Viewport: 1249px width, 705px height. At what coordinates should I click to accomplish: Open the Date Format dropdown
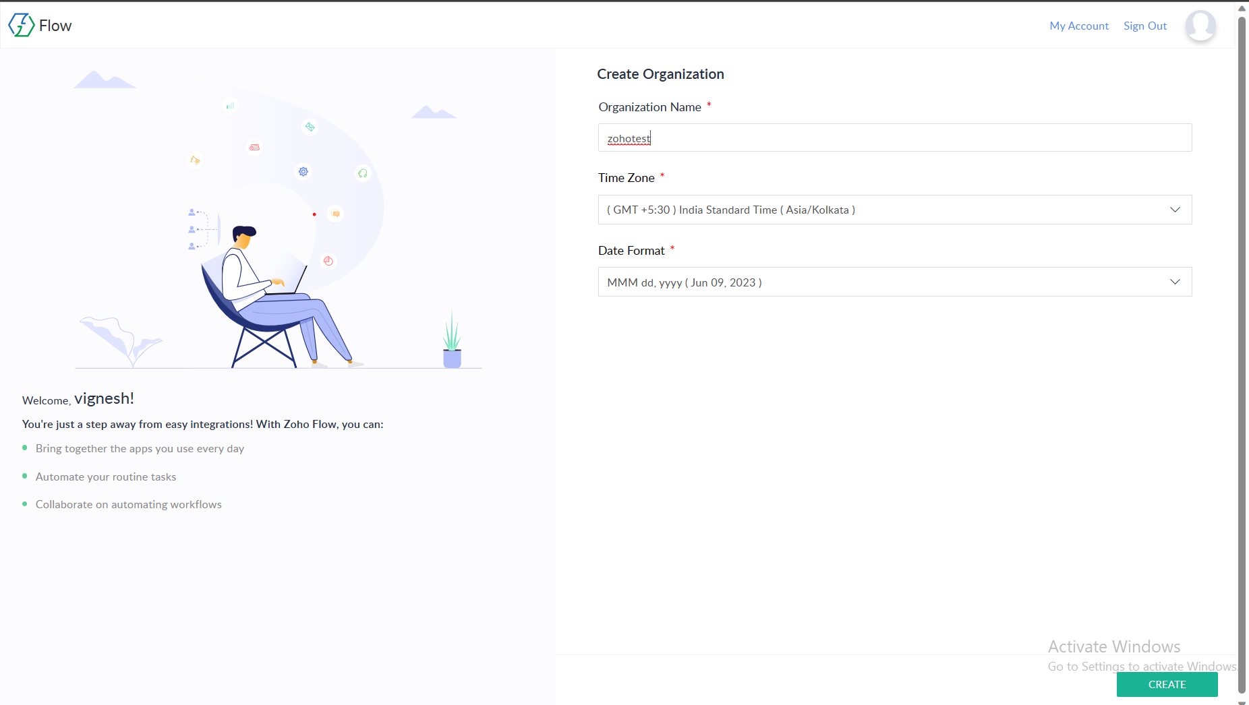(895, 282)
